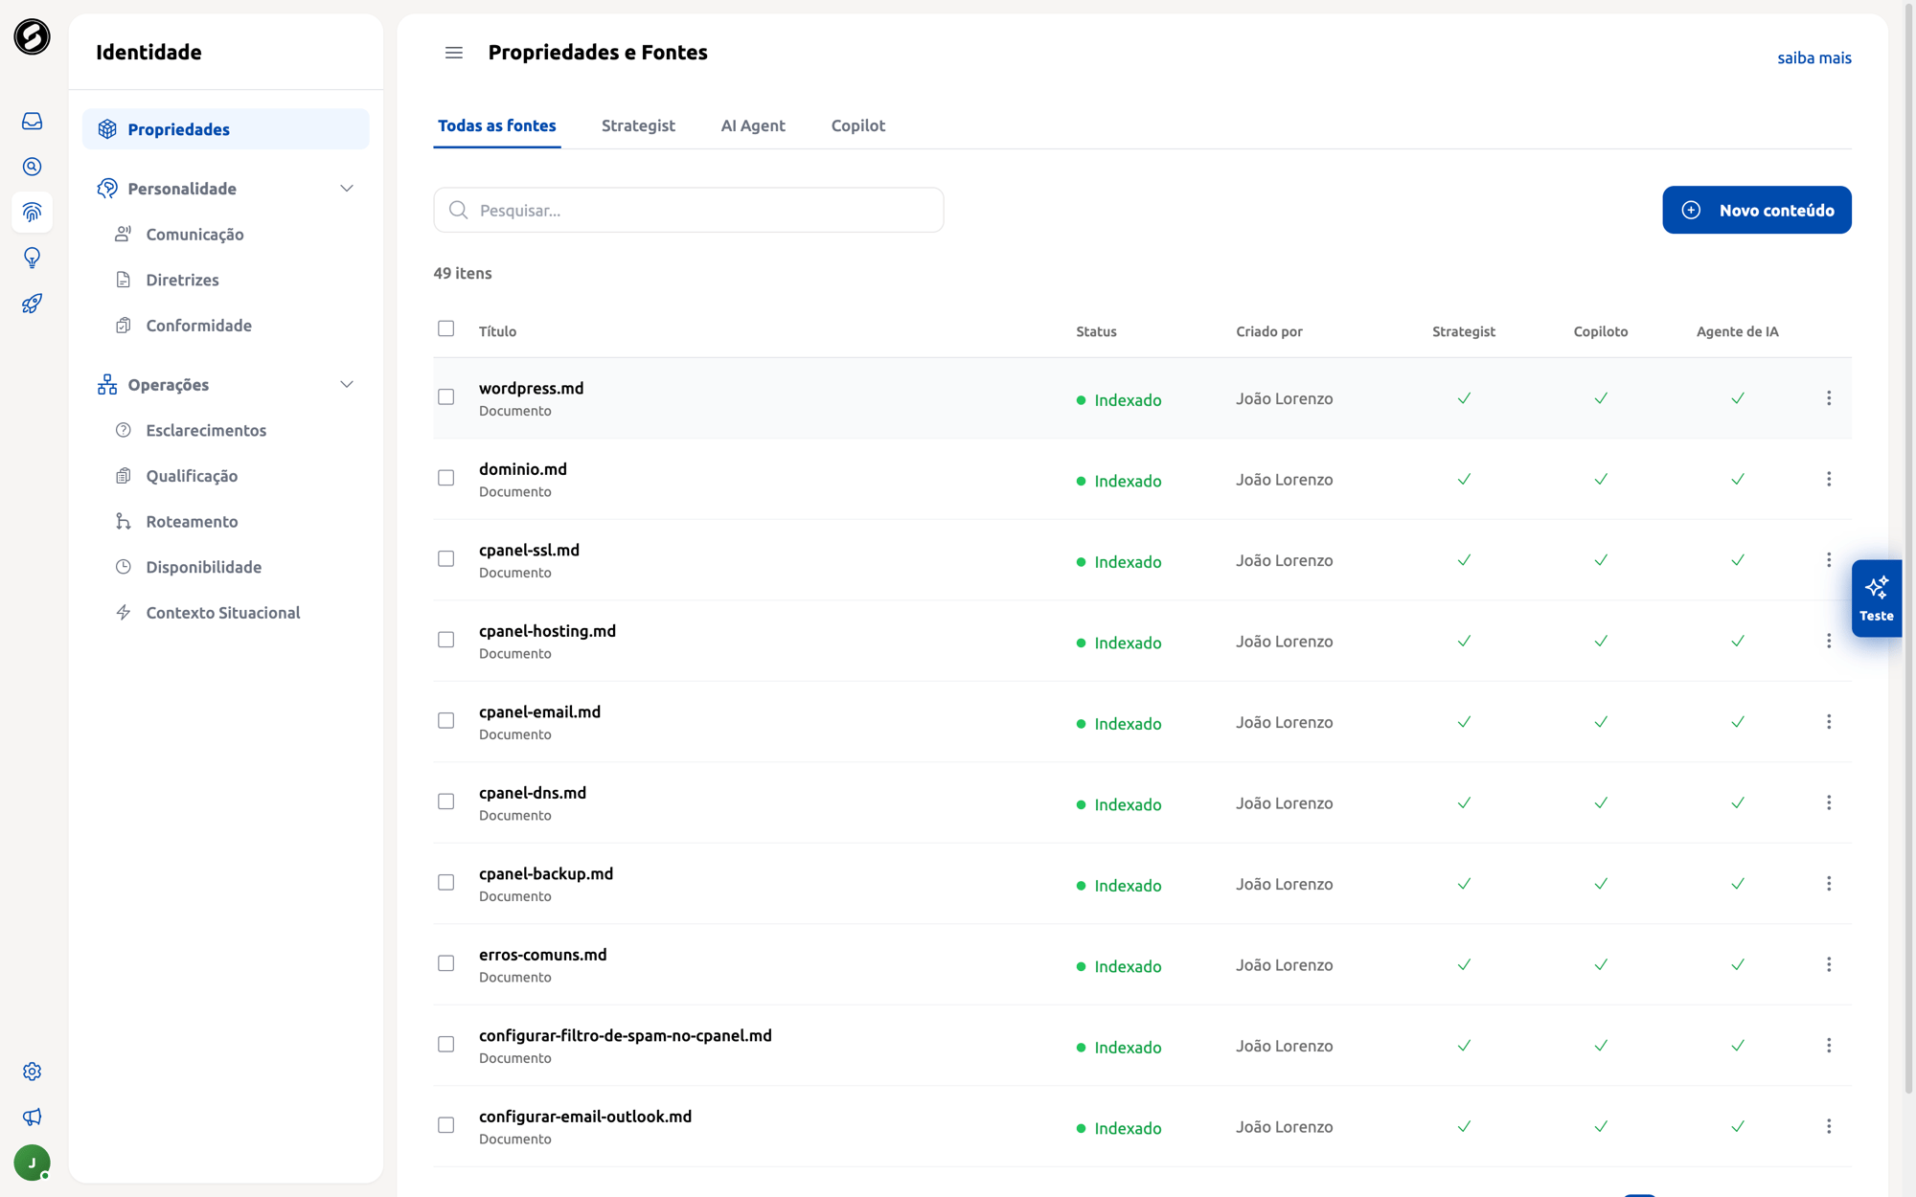Collapse the Personalidade section chevron
The width and height of the screenshot is (1916, 1197).
(x=347, y=189)
